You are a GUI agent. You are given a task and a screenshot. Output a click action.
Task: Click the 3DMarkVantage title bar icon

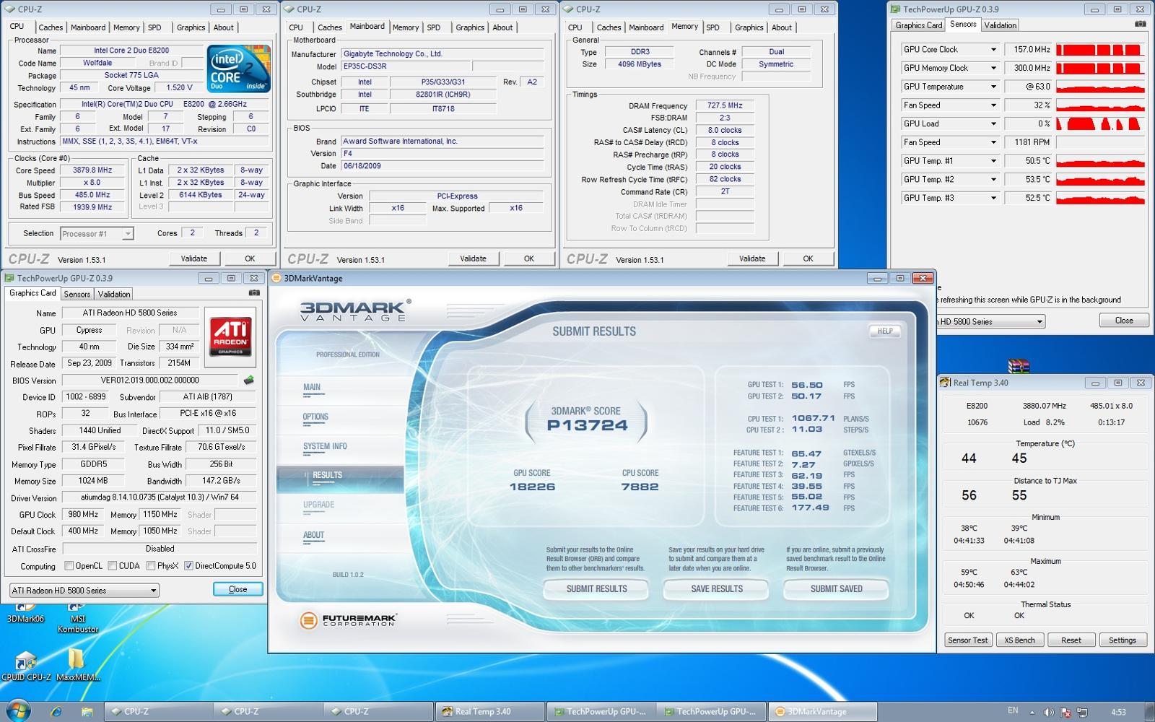click(x=276, y=278)
